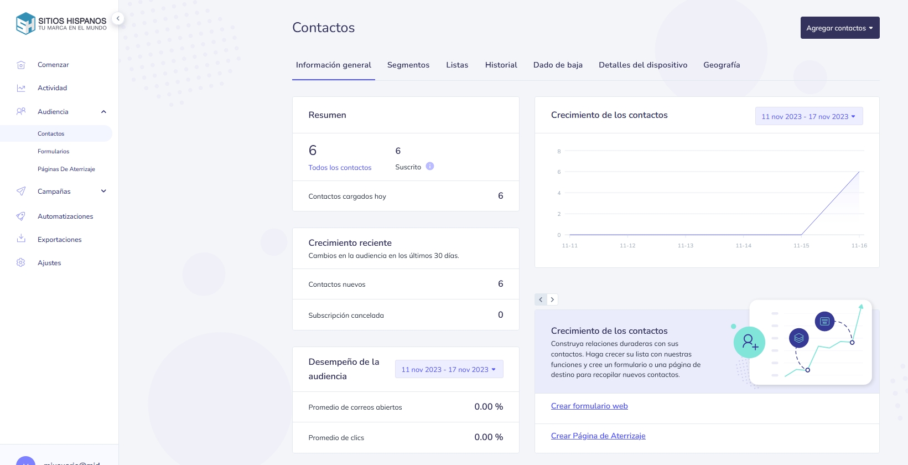Image resolution: width=908 pixels, height=465 pixels.
Task: Open the Crear Página de Aterrizaje link
Action: (598, 436)
